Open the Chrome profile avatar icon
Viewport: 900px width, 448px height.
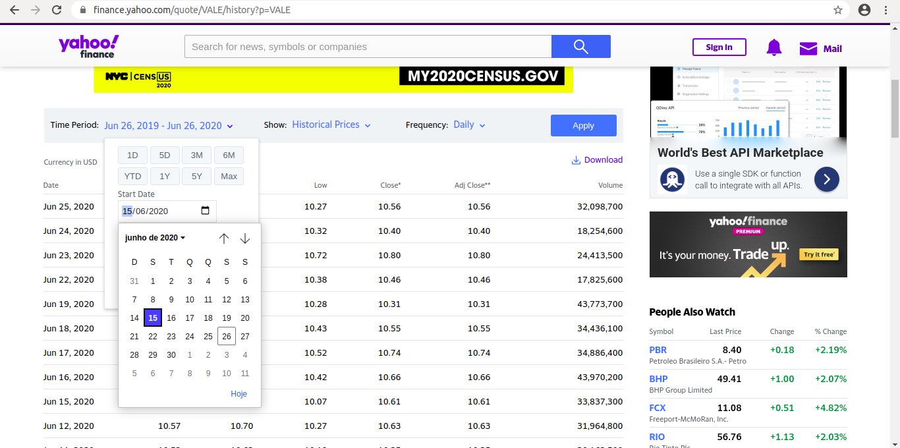coord(864,10)
